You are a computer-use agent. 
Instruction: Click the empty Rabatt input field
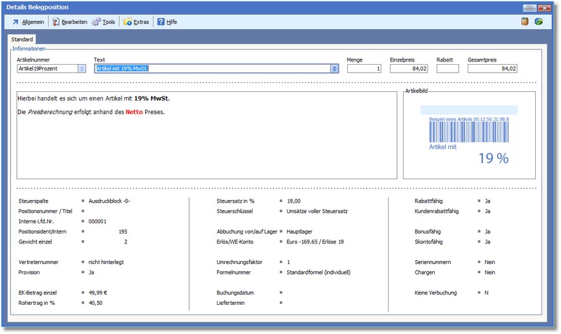tap(447, 69)
